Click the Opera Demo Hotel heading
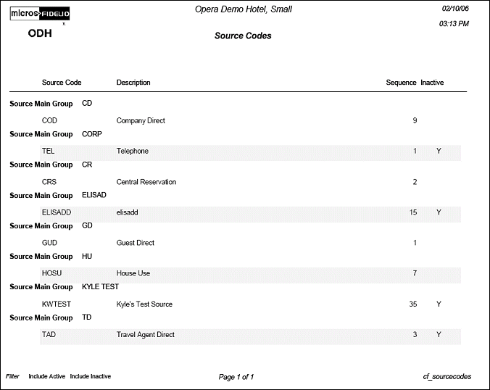490x390 pixels. tap(244, 9)
